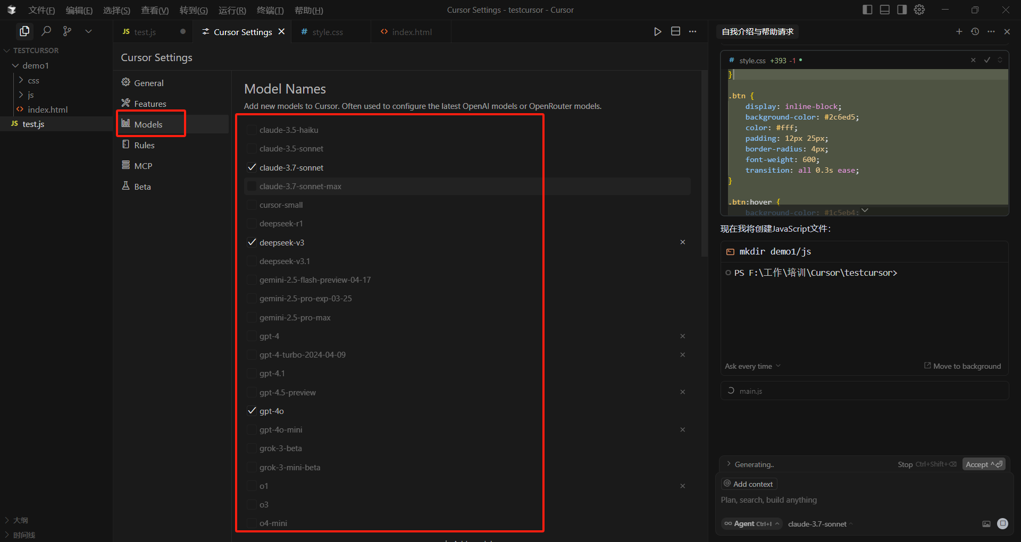Click the Run play icon in editor toolbar
1021x542 pixels.
coord(658,32)
